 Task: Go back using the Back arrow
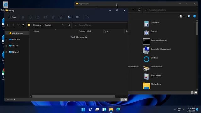pyautogui.click(x=8, y=25)
